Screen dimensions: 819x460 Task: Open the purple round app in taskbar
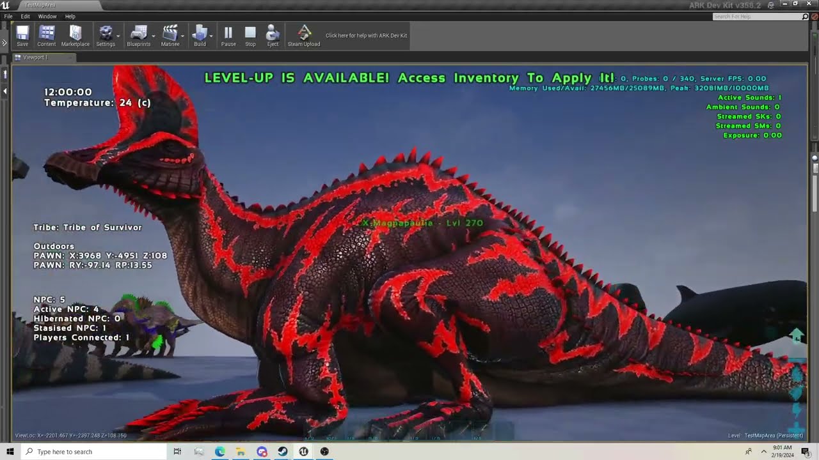262,452
